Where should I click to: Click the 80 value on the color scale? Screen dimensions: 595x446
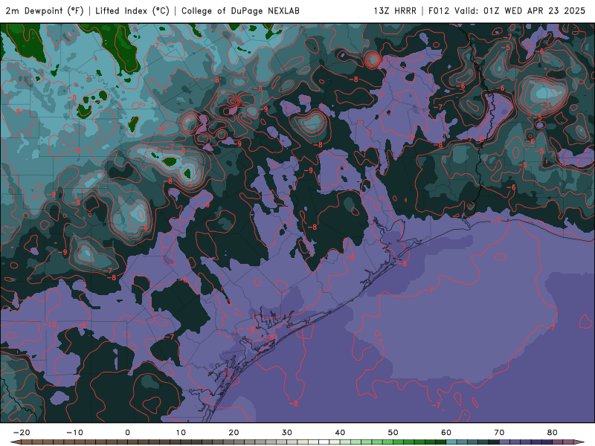pos(553,433)
